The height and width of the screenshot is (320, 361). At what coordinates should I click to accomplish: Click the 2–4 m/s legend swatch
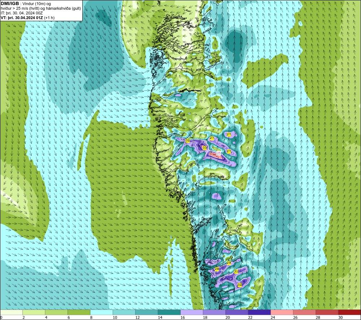pyautogui.click(x=34, y=312)
